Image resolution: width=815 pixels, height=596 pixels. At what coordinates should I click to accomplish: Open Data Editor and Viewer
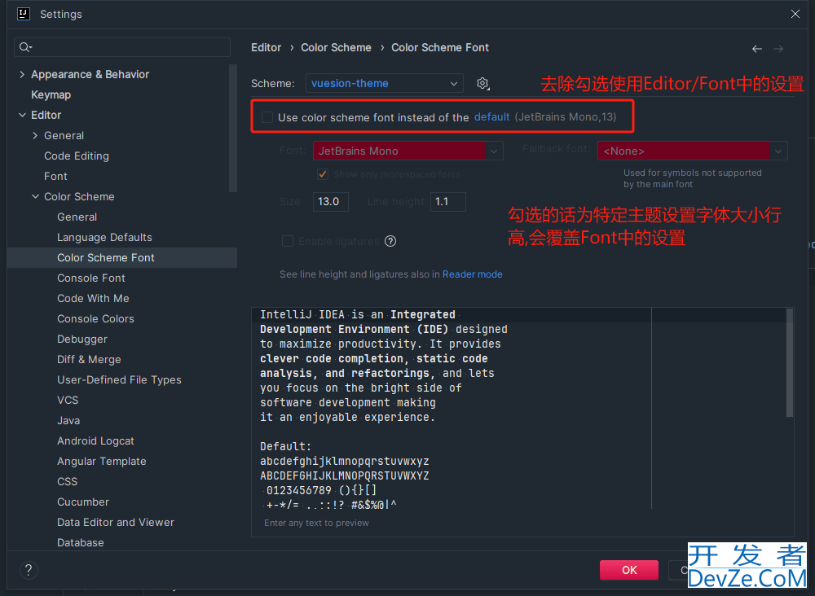[116, 522]
